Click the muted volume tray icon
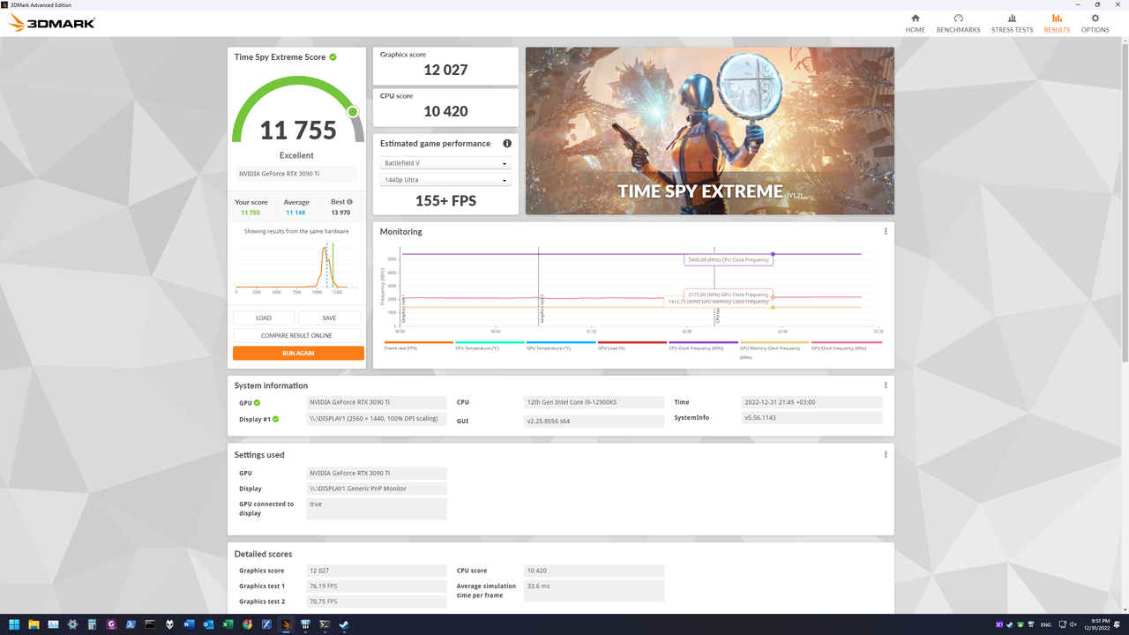The image size is (1129, 635). click(1073, 624)
